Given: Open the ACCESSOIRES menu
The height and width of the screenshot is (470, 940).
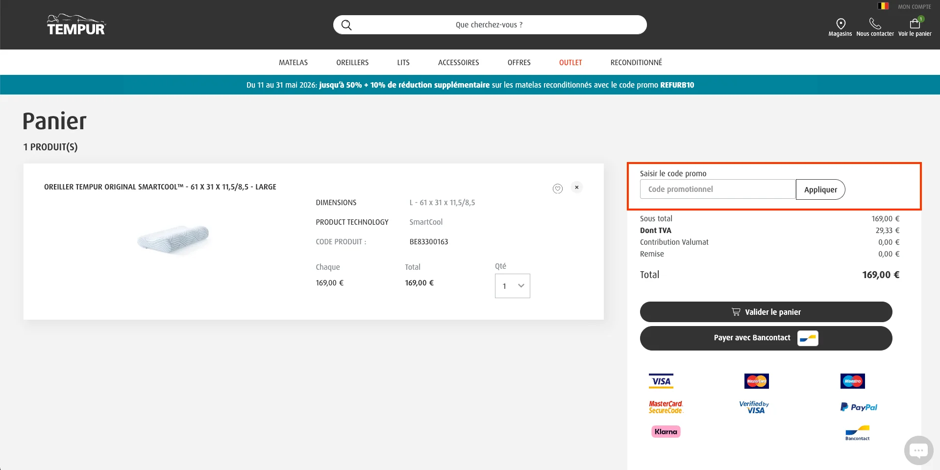Looking at the screenshot, I should tap(459, 63).
